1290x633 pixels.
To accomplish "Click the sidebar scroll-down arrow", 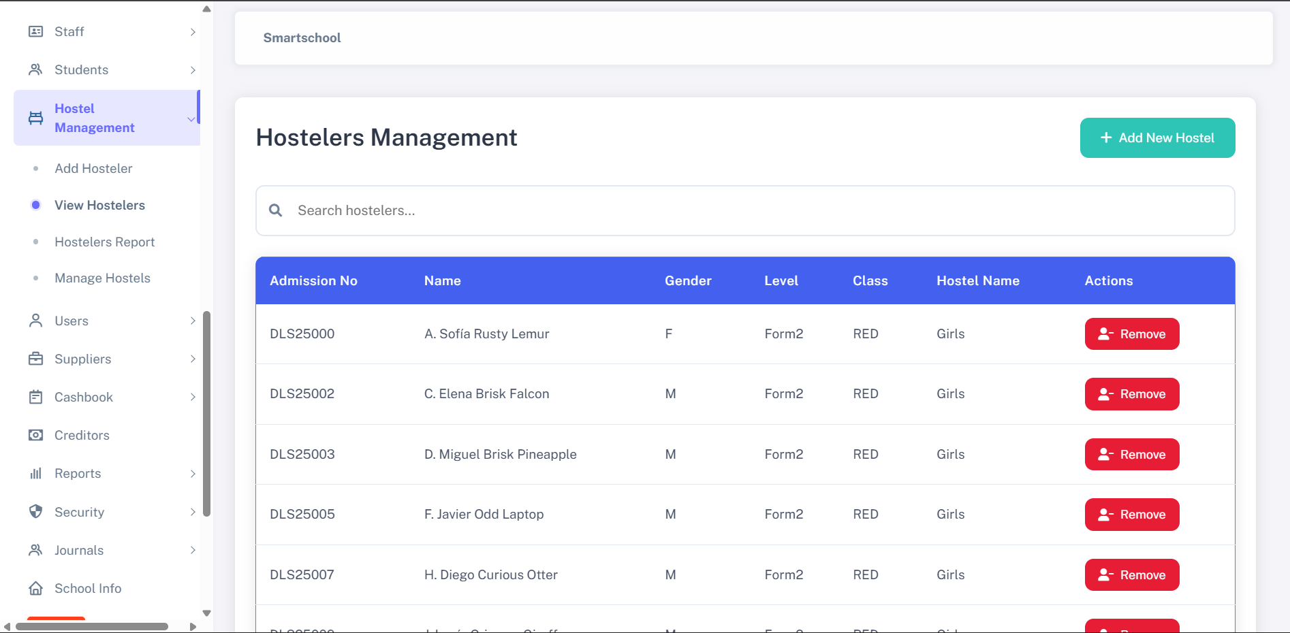I will pyautogui.click(x=207, y=613).
